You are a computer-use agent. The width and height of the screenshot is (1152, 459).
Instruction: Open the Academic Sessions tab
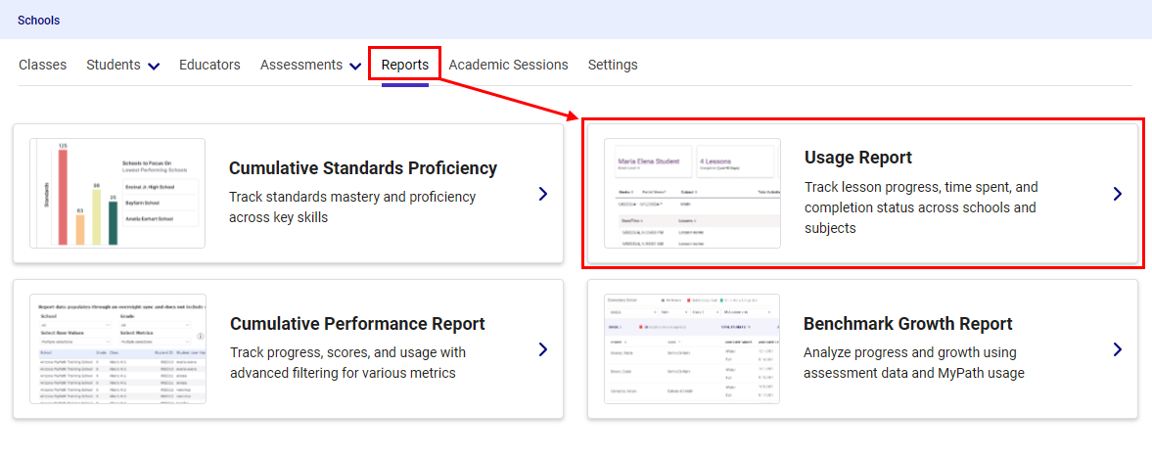[x=508, y=65]
